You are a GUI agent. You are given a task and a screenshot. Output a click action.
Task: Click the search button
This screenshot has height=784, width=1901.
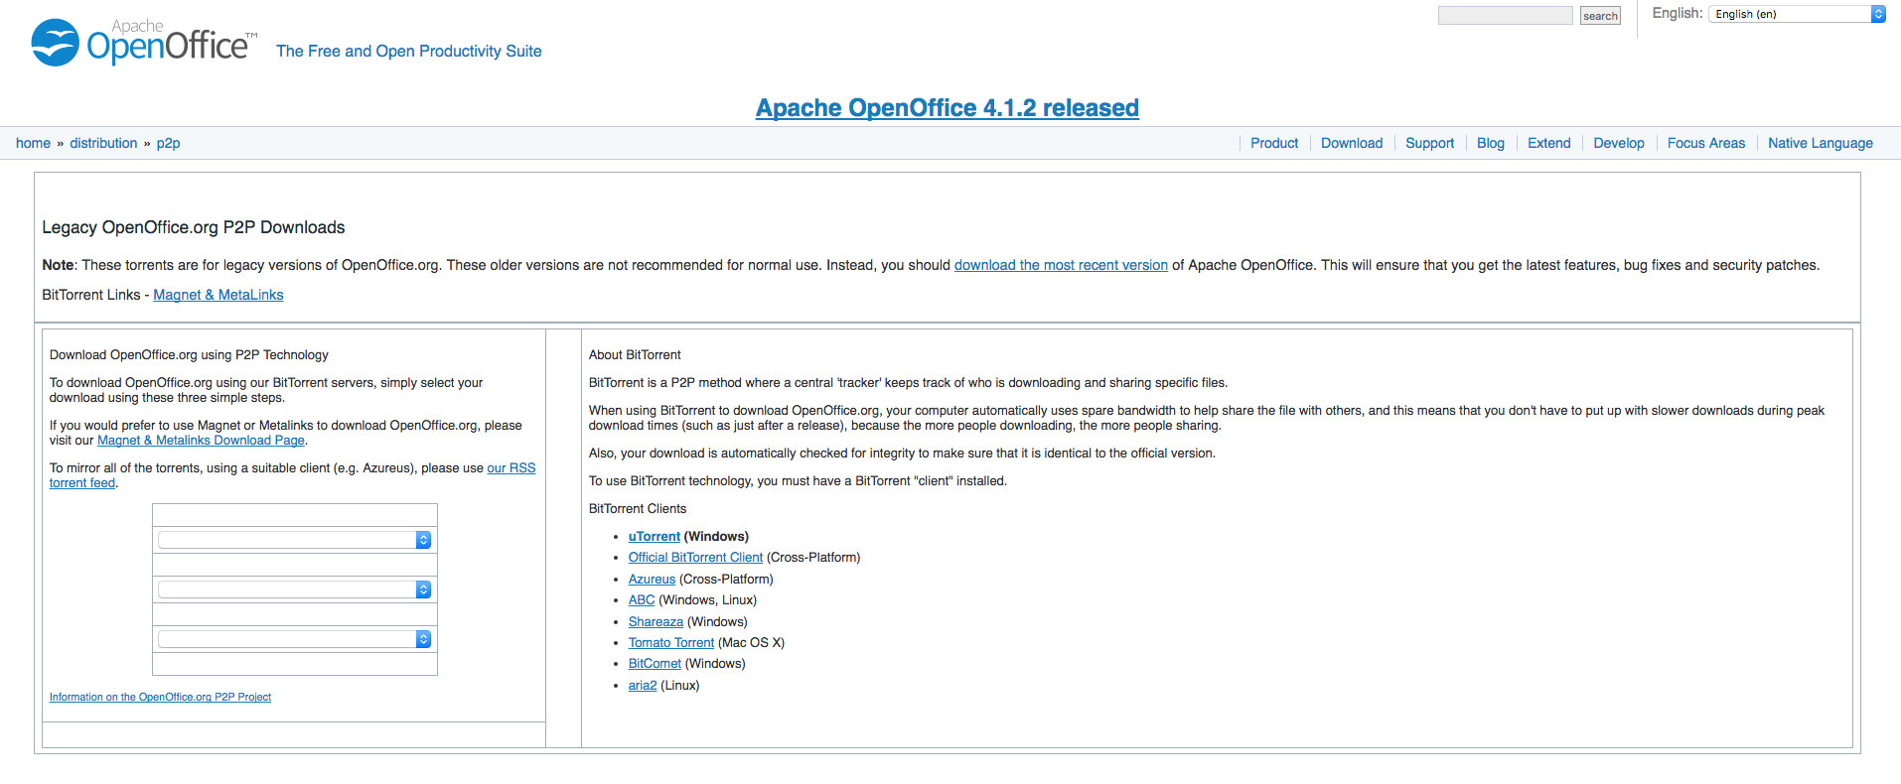(x=1600, y=16)
